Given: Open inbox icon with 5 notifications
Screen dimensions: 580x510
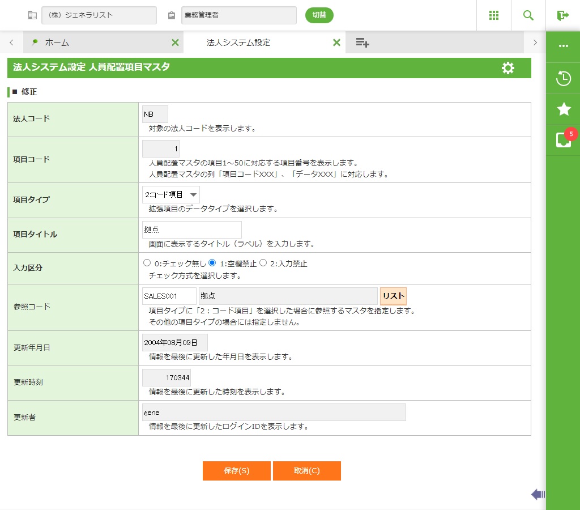Looking at the screenshot, I should (x=563, y=139).
